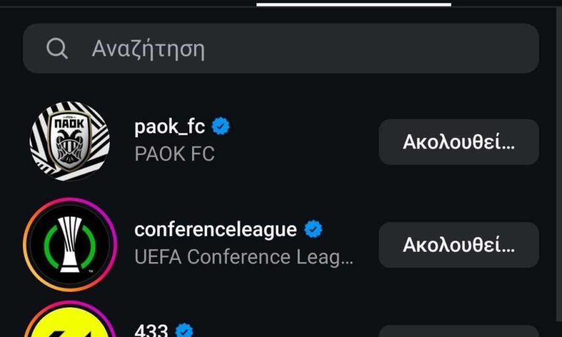The image size is (562, 337).
Task: Open the PAOK FC profile picture
Action: [70, 141]
